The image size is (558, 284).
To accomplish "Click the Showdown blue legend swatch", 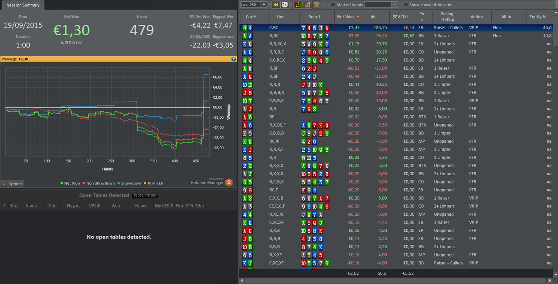I will coord(118,184).
